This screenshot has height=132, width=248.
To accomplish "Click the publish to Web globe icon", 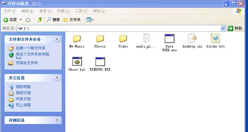I will 11,55.
